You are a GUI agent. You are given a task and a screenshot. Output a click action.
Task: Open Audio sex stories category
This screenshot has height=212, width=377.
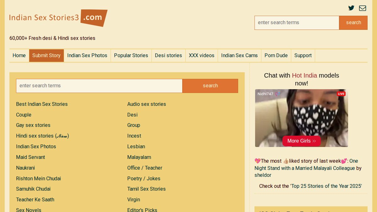(147, 104)
